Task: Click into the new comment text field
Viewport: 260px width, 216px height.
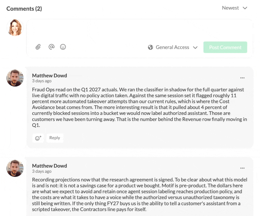Action: point(140,31)
